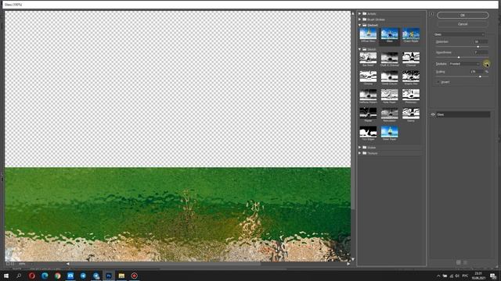Select the Water Paper filter

click(390, 132)
